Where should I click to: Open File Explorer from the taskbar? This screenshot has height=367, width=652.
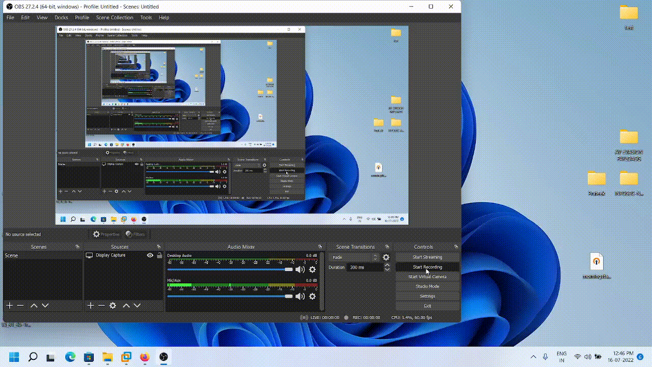click(x=107, y=357)
